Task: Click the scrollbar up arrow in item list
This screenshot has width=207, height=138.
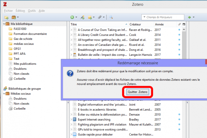Action: click(x=184, y=30)
